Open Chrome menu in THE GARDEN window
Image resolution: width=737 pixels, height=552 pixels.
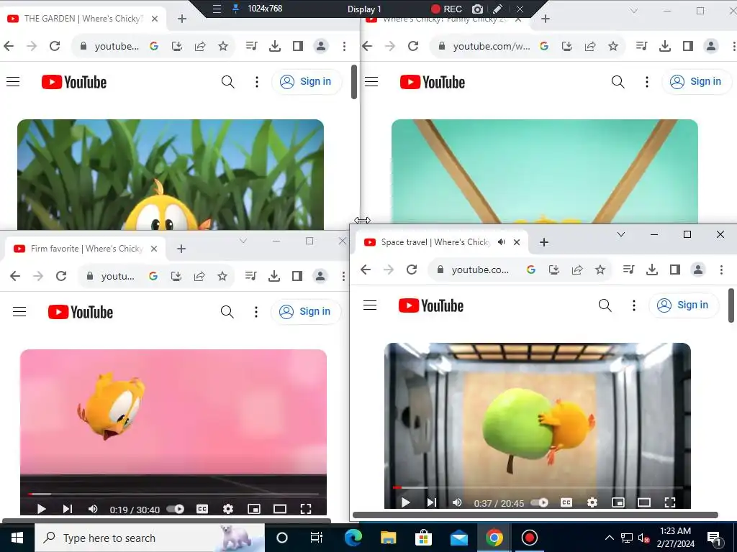click(345, 46)
